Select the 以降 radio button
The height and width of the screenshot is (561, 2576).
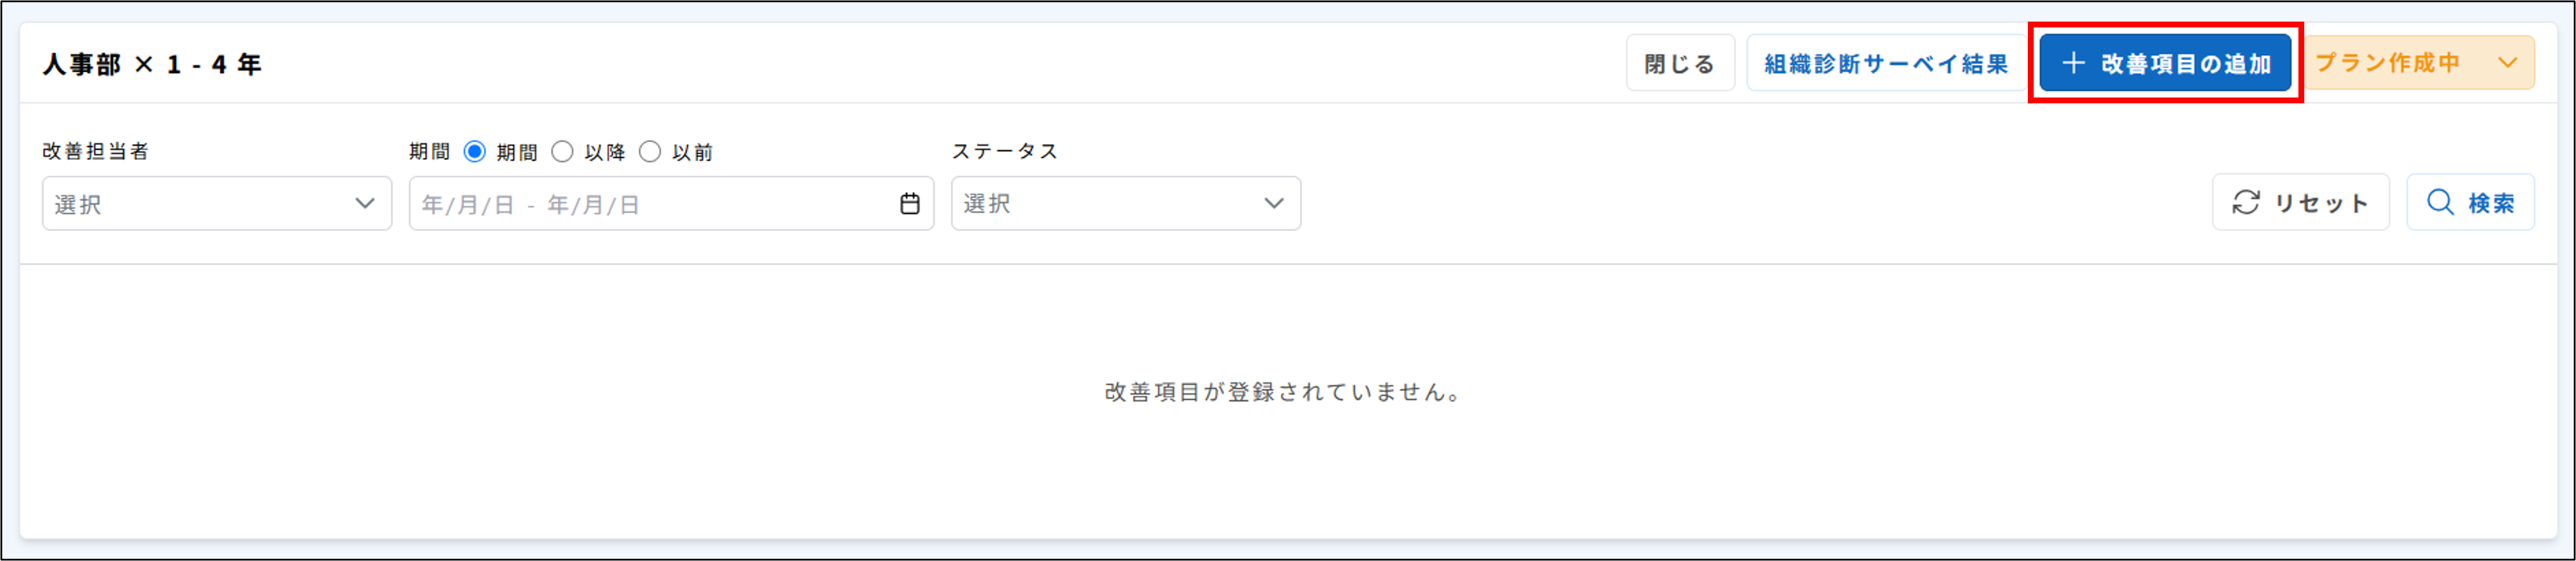[562, 151]
